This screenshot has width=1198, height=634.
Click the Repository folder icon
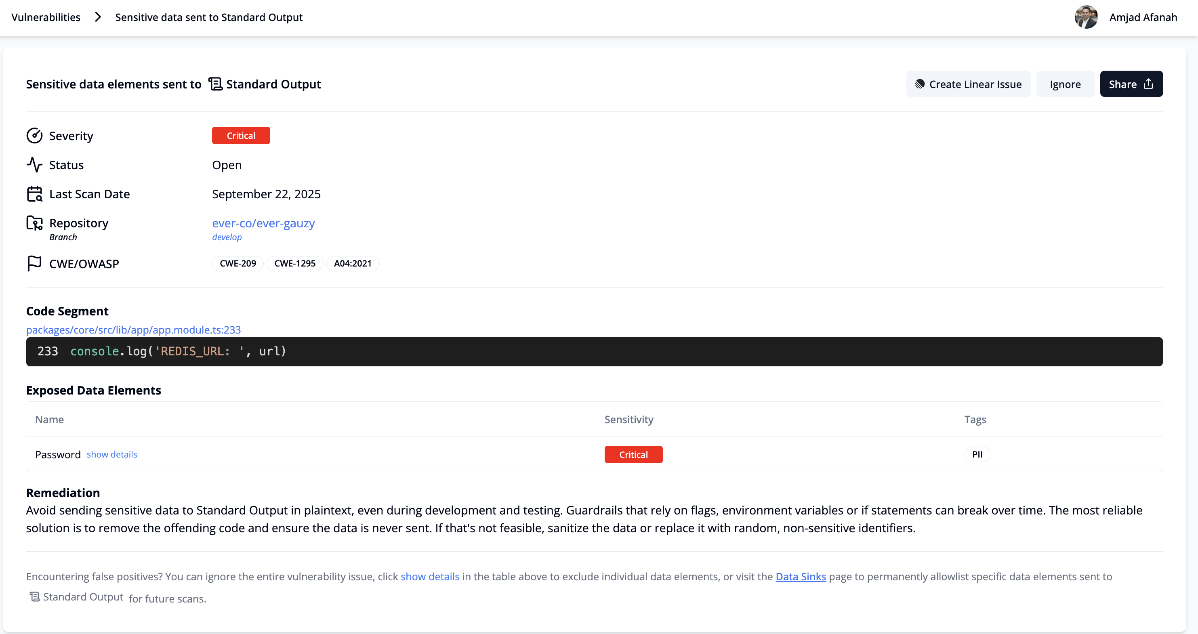point(34,223)
